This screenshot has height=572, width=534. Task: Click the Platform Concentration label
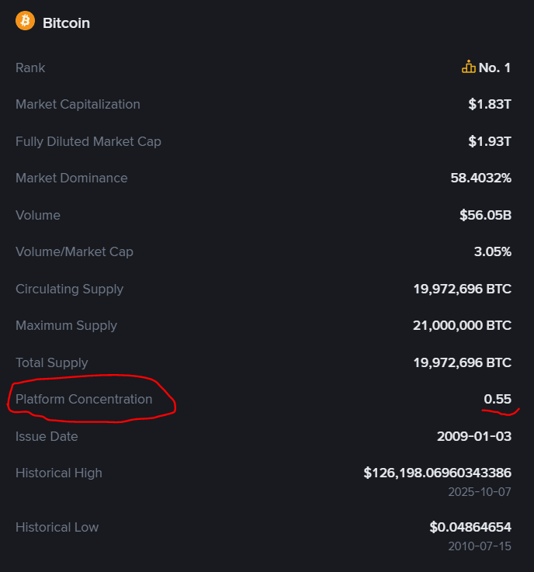(x=84, y=399)
